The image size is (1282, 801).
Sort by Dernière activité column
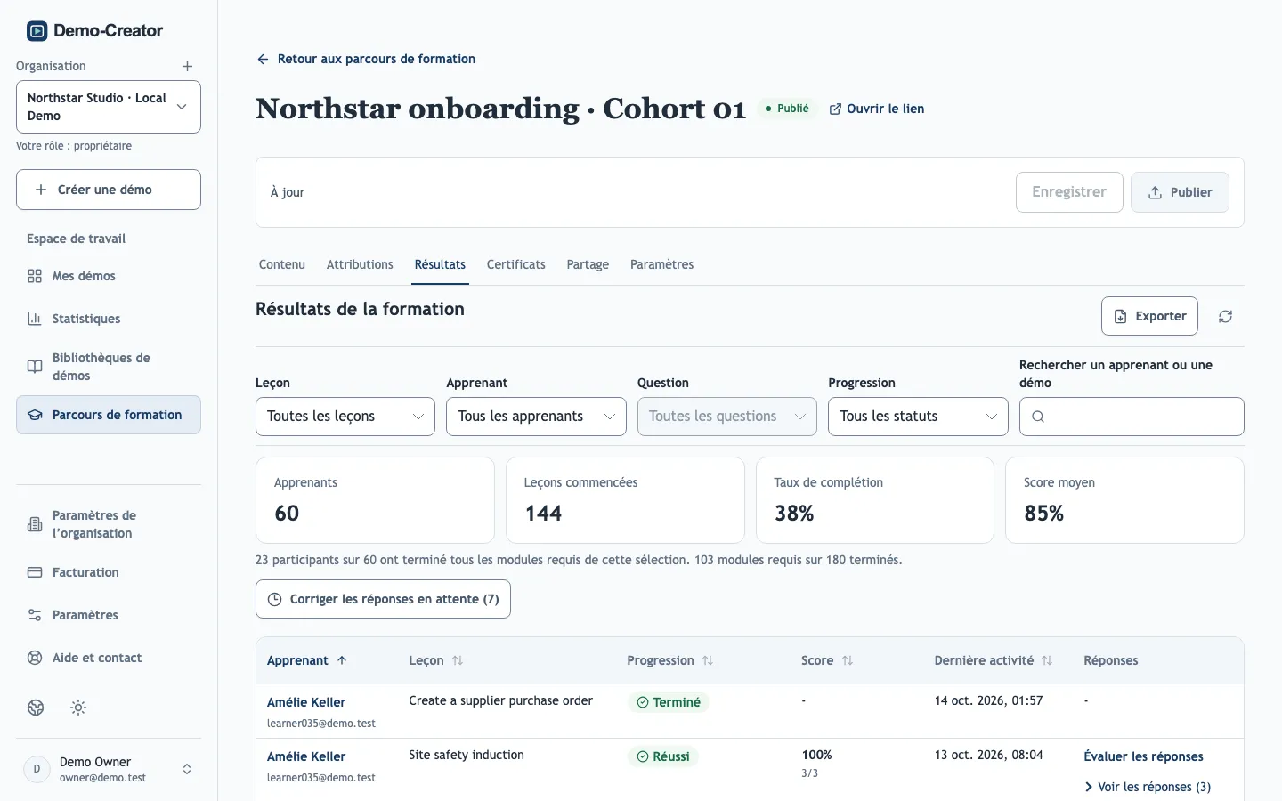coord(994,660)
